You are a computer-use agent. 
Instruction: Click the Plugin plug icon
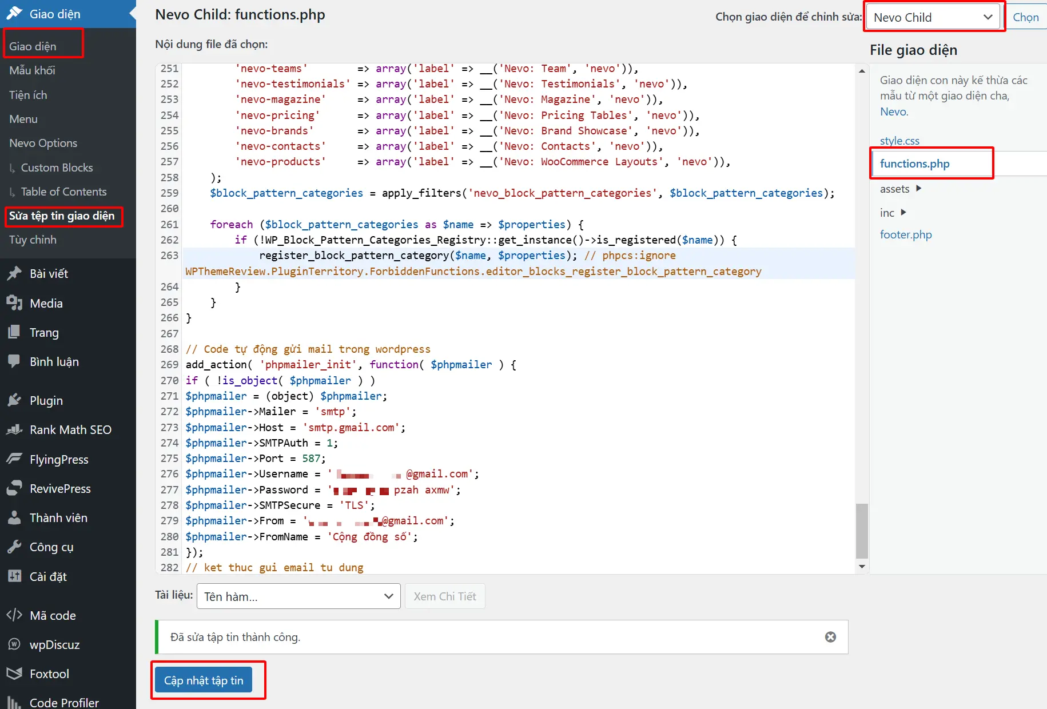(x=14, y=400)
